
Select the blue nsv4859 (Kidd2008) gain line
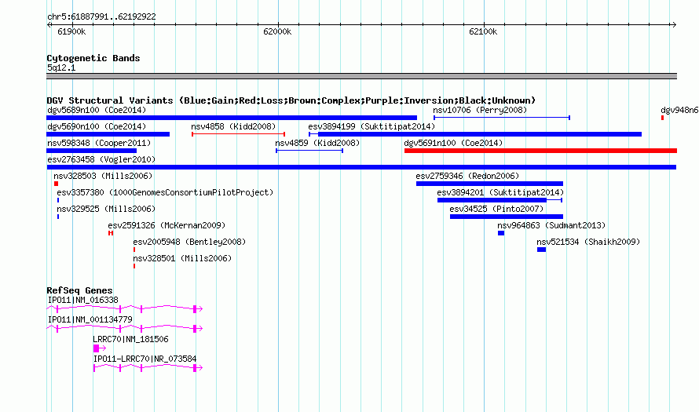click(309, 151)
